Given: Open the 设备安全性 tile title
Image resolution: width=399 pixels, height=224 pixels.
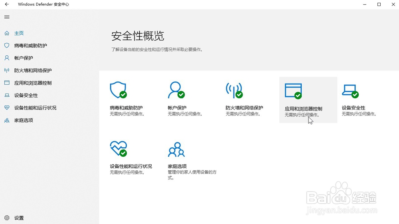Looking at the screenshot, I should [354, 108].
